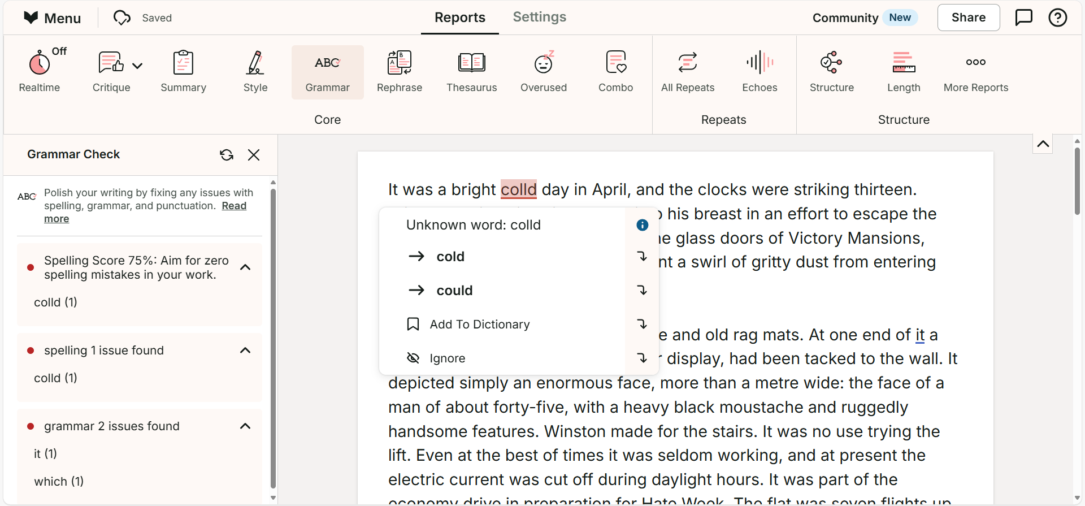1085x506 pixels.
Task: Run the Overused words report
Action: pos(544,72)
